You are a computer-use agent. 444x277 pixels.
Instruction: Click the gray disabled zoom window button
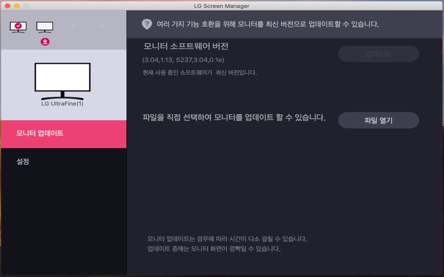tap(26, 6)
